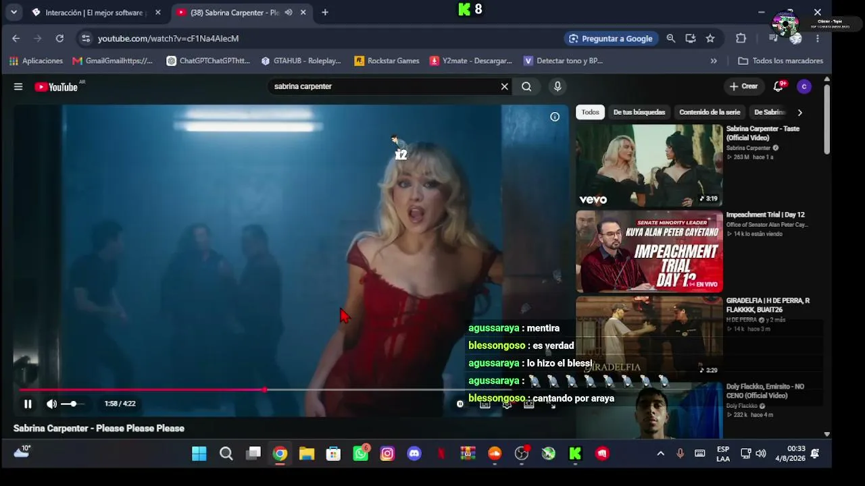Open the tab search dropdown arrow

point(14,12)
